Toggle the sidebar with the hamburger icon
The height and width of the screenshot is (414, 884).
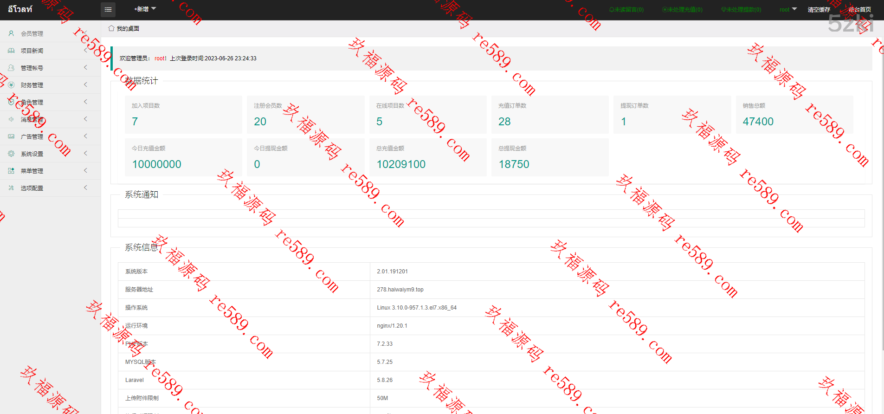click(x=108, y=10)
